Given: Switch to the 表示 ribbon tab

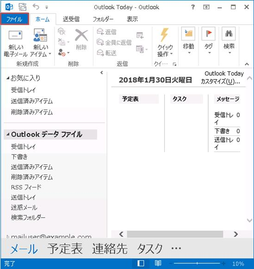Looking at the screenshot, I should (x=132, y=19).
